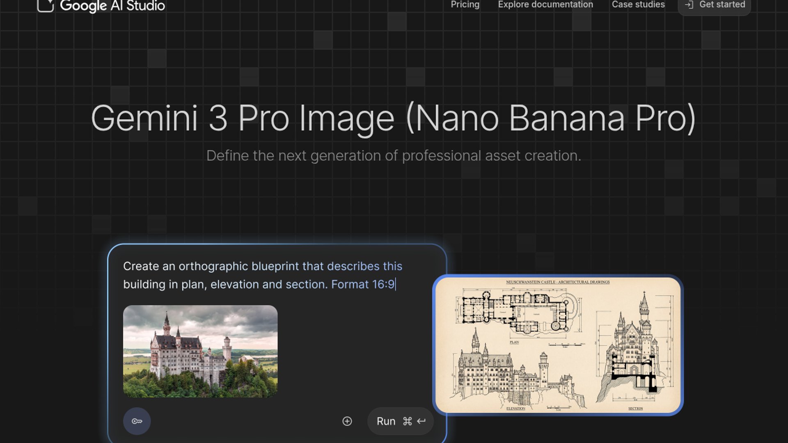Click the plus add-attachment icon

coord(347,421)
